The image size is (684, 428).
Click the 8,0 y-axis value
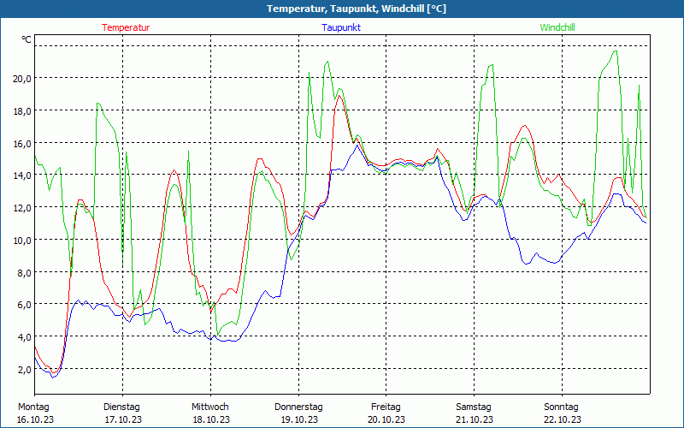25,272
